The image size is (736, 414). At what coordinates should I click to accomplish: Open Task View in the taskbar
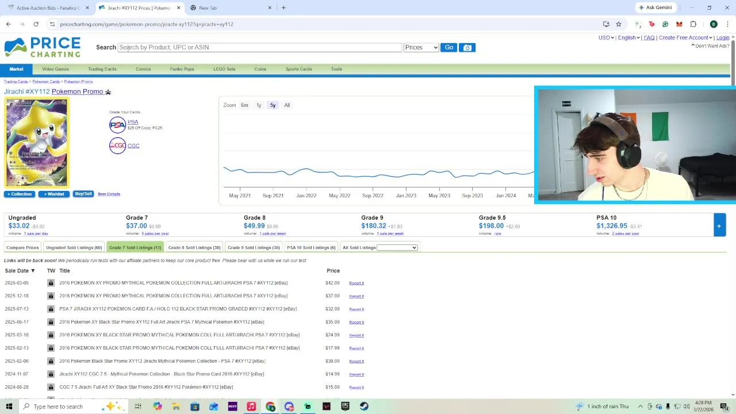pos(138,407)
